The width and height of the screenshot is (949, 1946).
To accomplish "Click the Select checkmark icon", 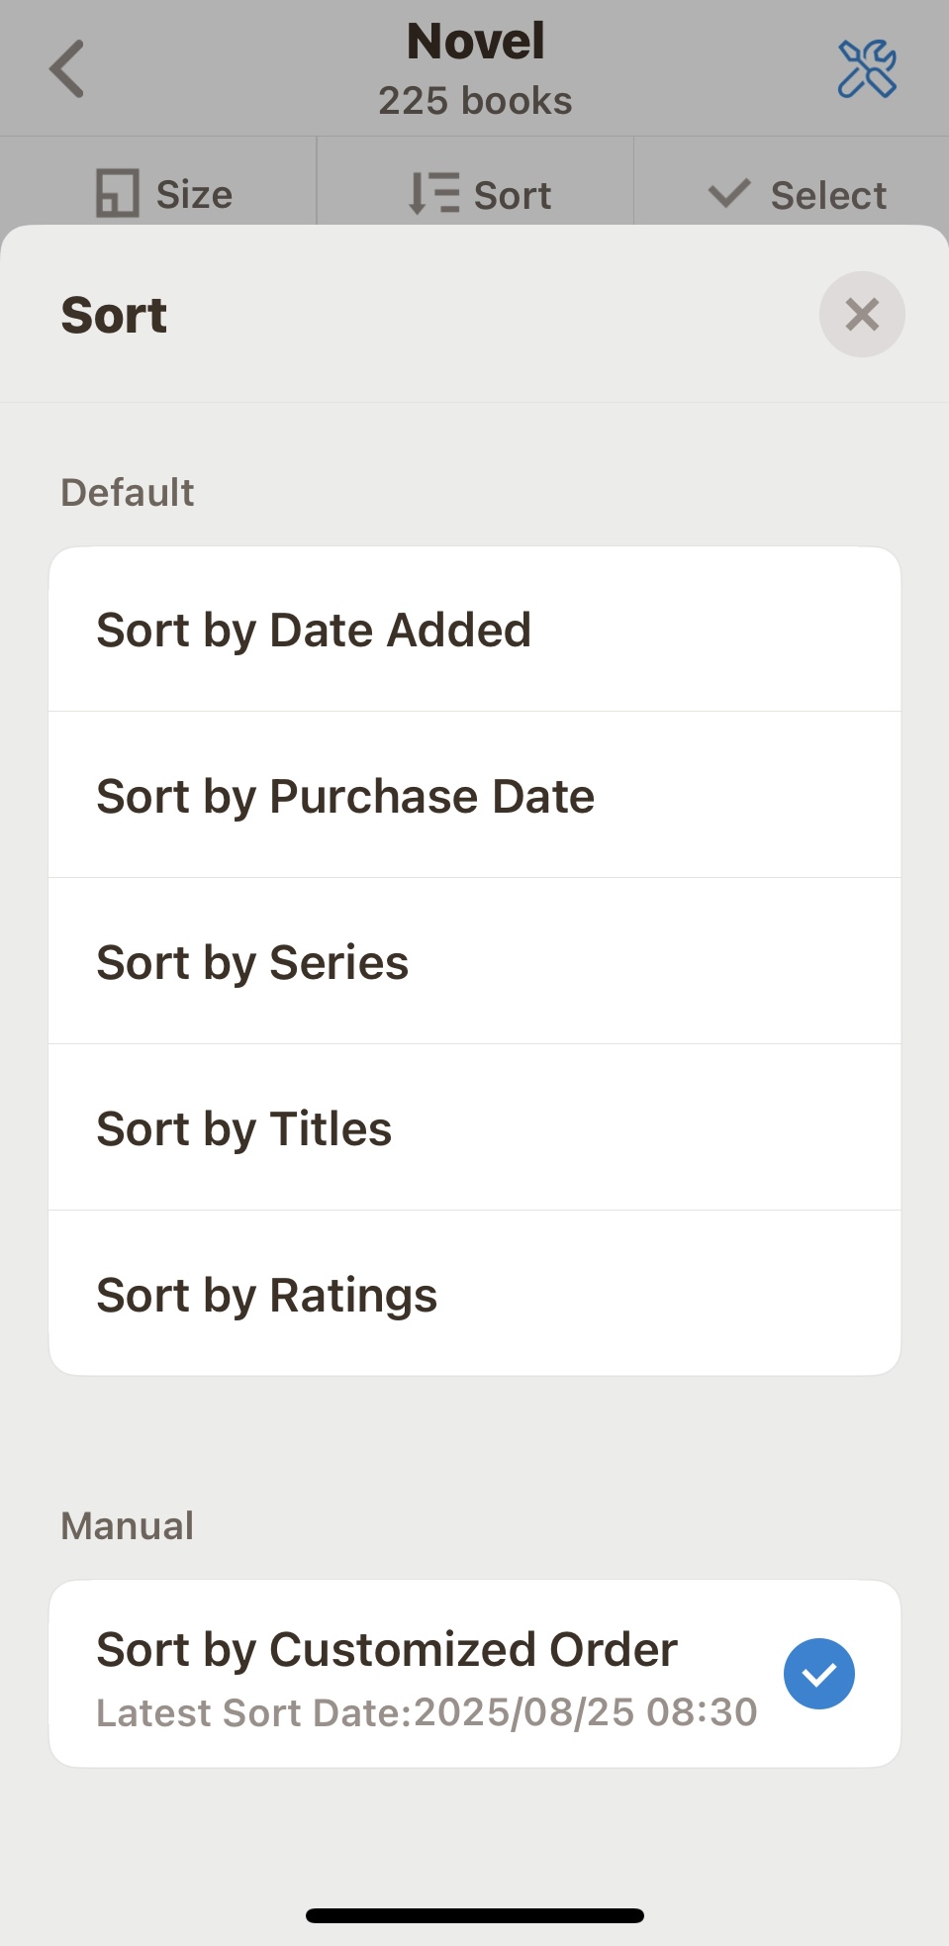I will point(729,193).
